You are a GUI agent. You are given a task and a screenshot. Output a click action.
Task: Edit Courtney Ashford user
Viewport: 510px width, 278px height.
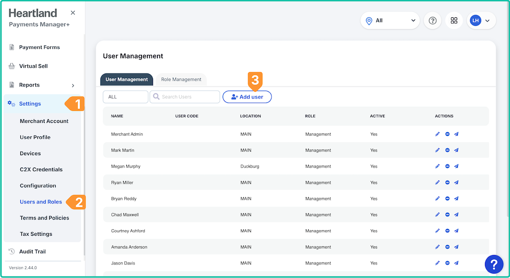pyautogui.click(x=437, y=231)
